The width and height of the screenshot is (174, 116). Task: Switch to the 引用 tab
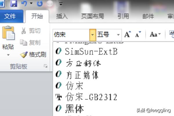coord(123,16)
